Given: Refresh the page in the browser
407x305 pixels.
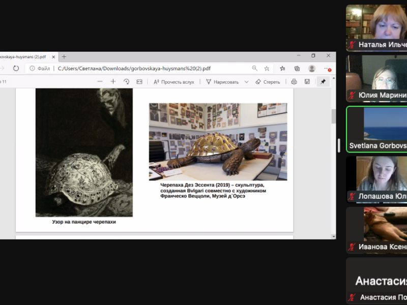Looking at the screenshot, I should pos(16,68).
